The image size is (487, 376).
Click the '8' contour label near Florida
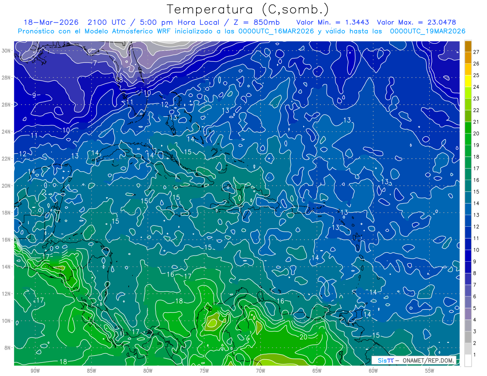[x=121, y=80]
